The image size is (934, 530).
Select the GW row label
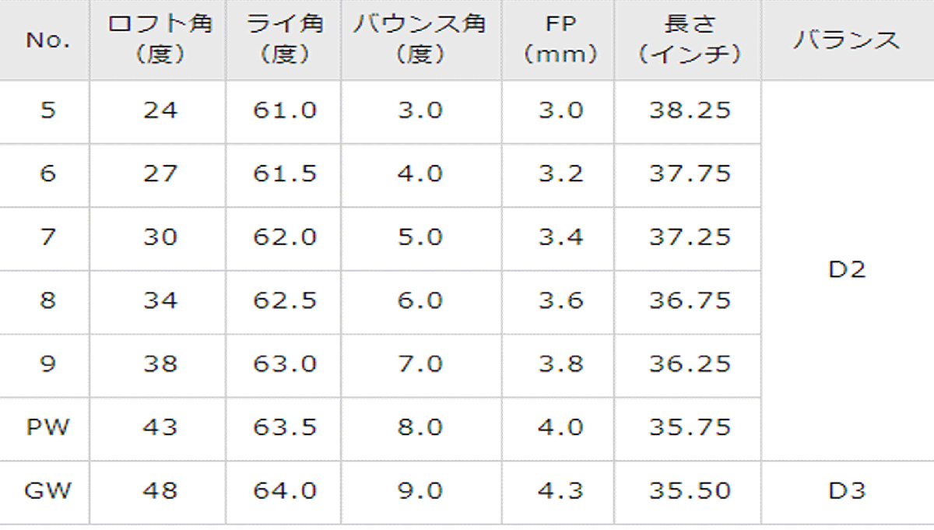click(47, 491)
